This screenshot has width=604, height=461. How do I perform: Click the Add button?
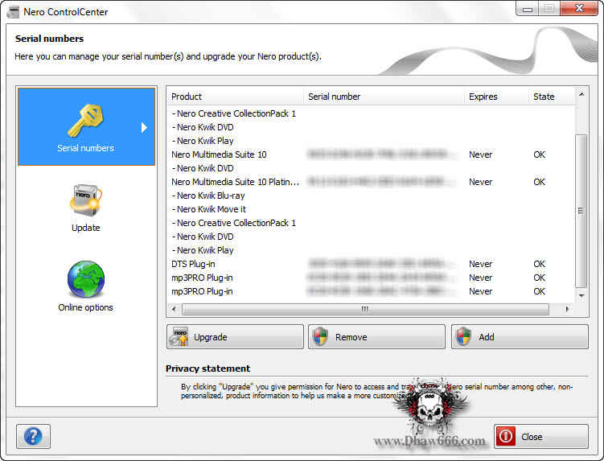[x=520, y=337]
